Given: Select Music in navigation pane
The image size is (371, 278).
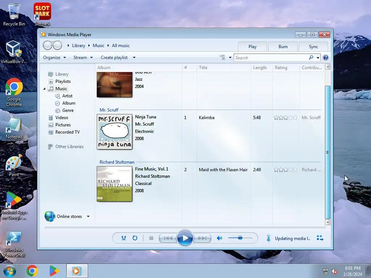Looking at the screenshot, I should (x=61, y=89).
